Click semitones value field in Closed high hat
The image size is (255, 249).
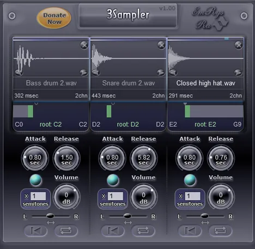tap(192, 196)
